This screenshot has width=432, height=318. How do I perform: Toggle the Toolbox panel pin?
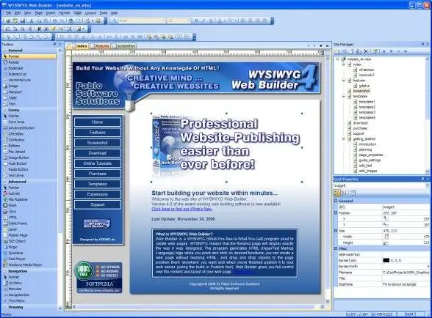tap(54, 44)
